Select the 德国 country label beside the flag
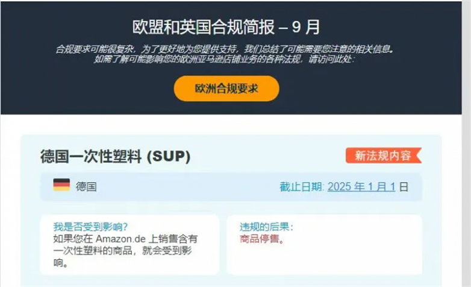Screen dimensions: 471x287 86,187
